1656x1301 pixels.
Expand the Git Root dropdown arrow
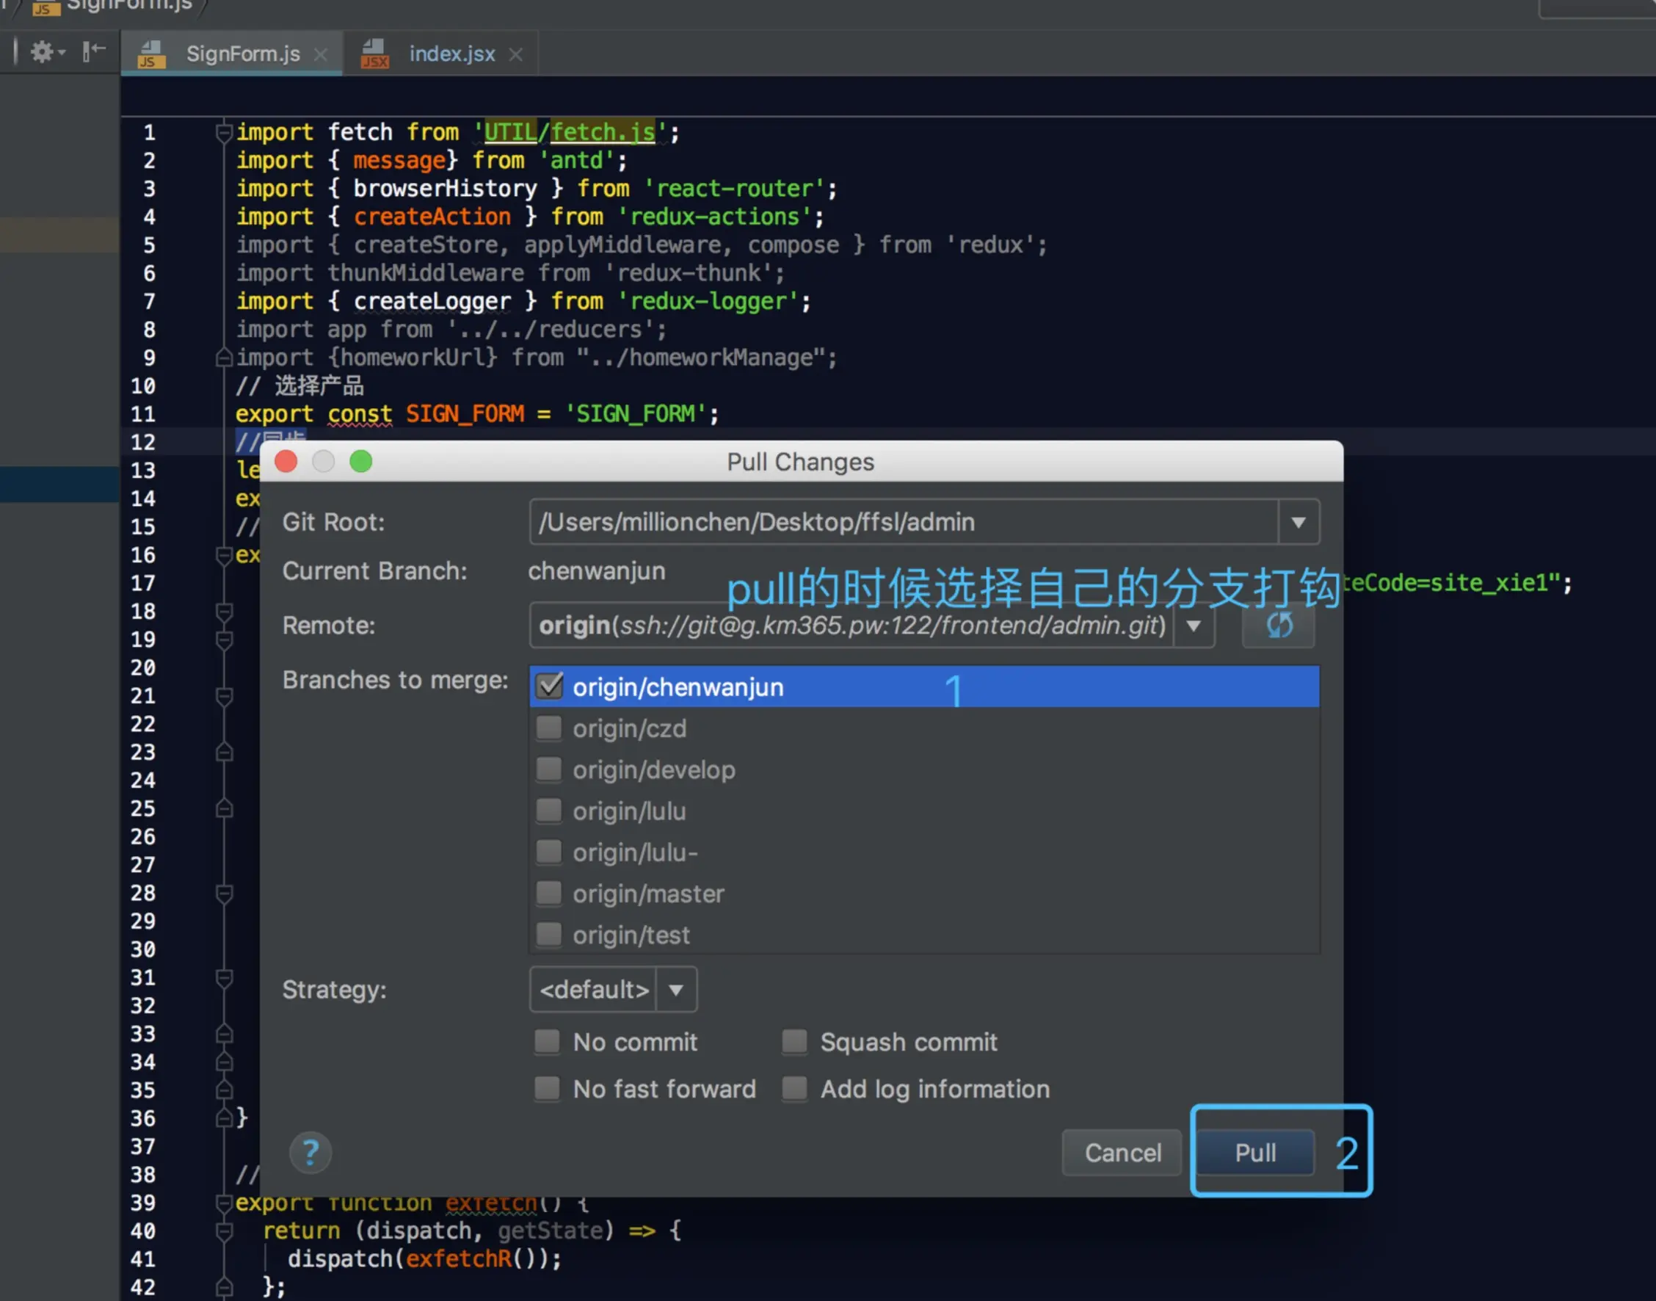1298,523
